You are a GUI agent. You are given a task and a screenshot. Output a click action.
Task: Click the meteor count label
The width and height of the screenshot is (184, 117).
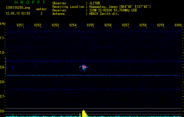click(x=41, y=9)
